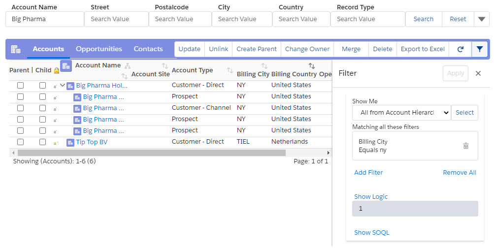Tick the Child checkbox for Tip Top BV

click(42, 142)
